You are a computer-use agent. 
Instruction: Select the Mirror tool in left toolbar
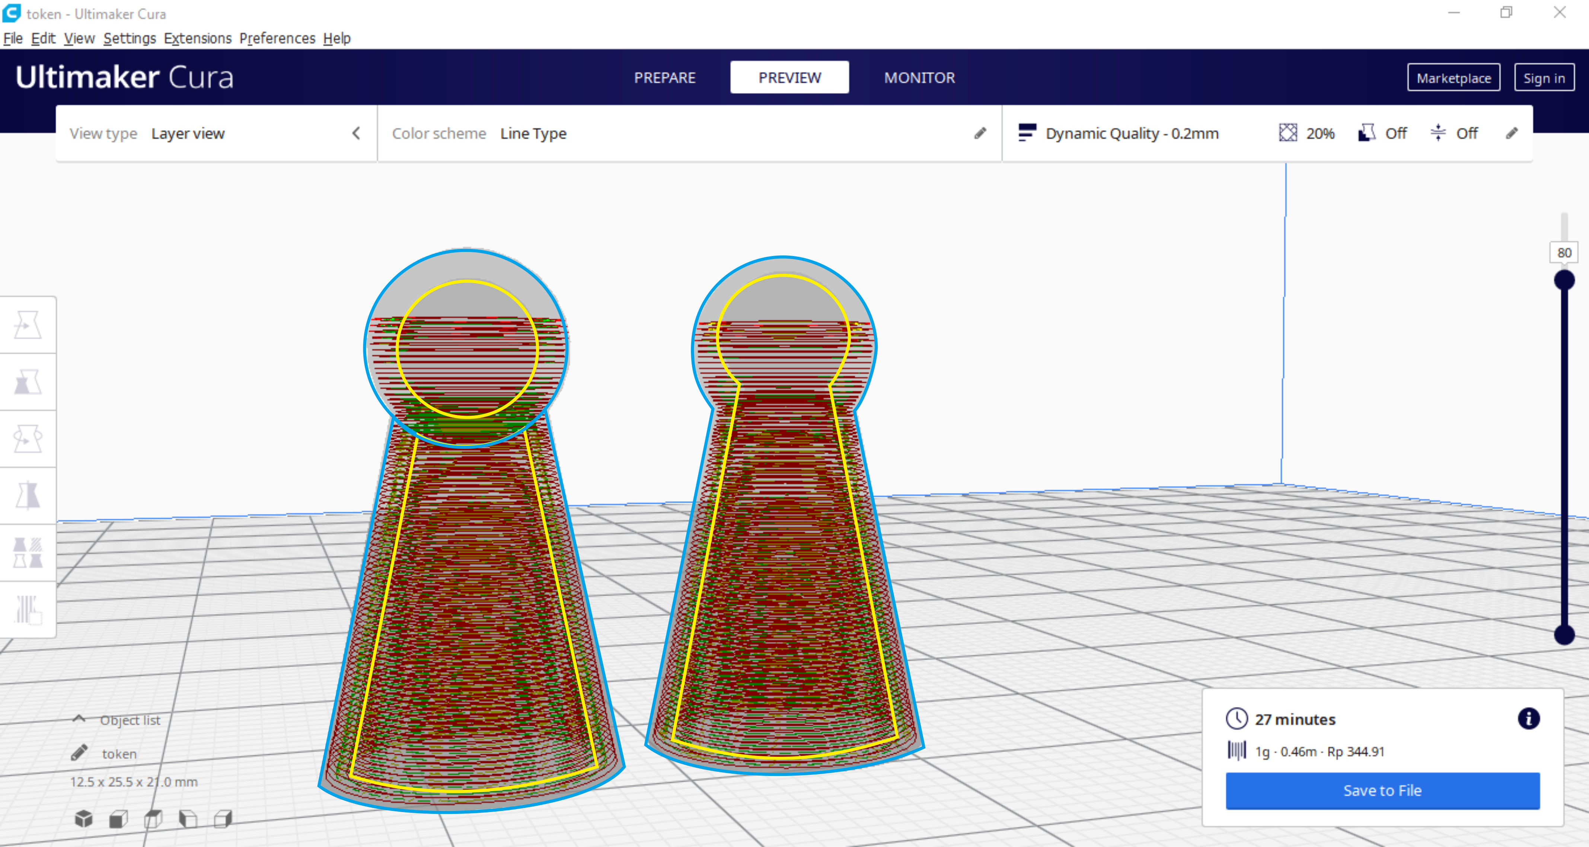click(28, 495)
